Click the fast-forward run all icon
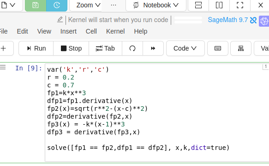The width and height of the screenshot is (269, 166). pos(153,48)
